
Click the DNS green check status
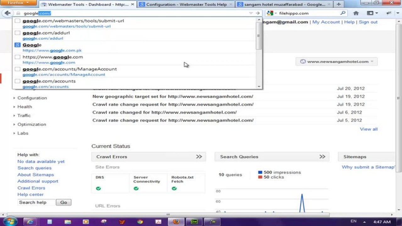tap(98, 188)
